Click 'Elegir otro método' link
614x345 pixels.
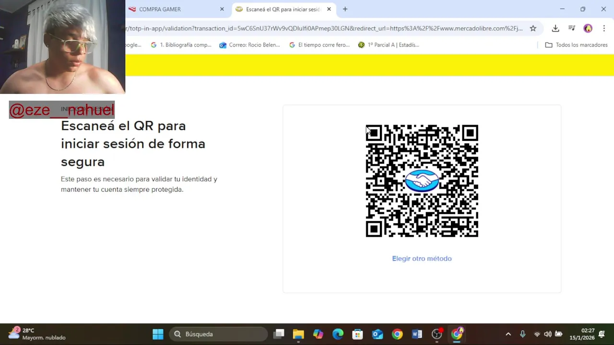click(422, 258)
